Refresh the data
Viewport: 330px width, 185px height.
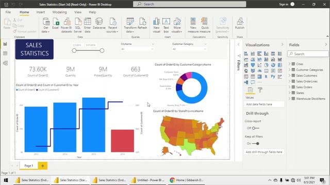(142, 24)
